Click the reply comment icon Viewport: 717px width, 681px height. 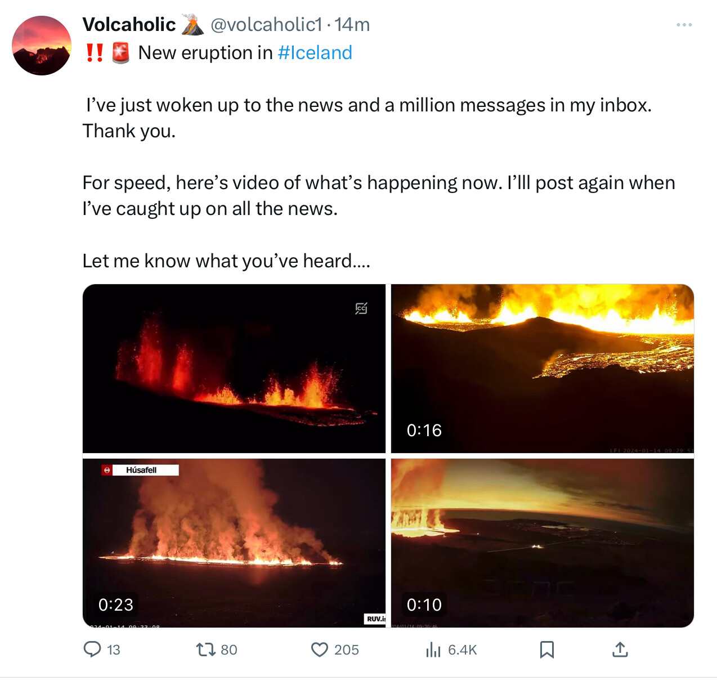coord(92,649)
